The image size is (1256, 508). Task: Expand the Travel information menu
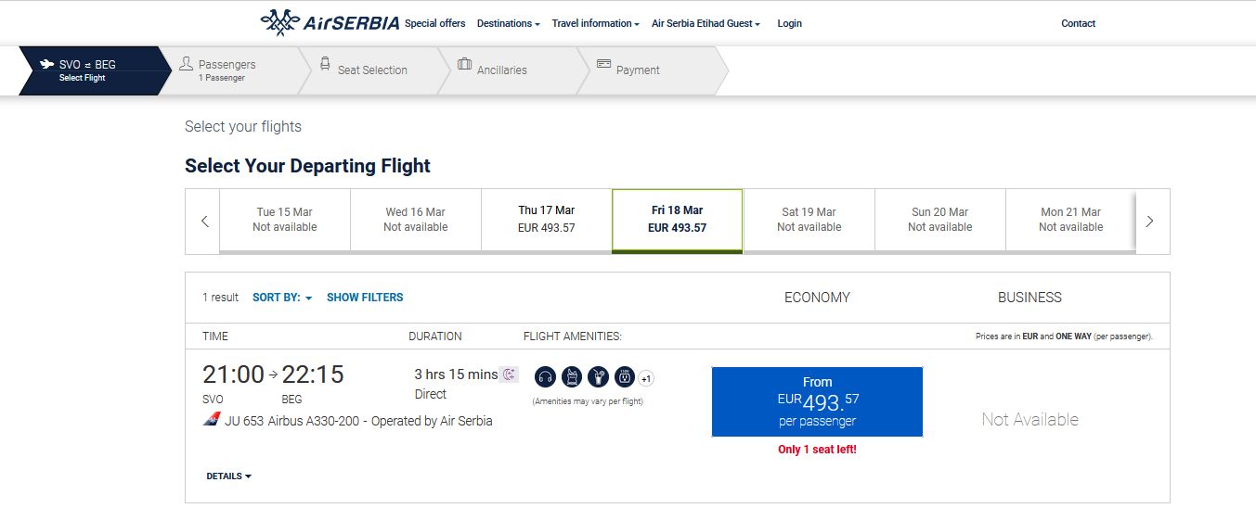(x=595, y=24)
